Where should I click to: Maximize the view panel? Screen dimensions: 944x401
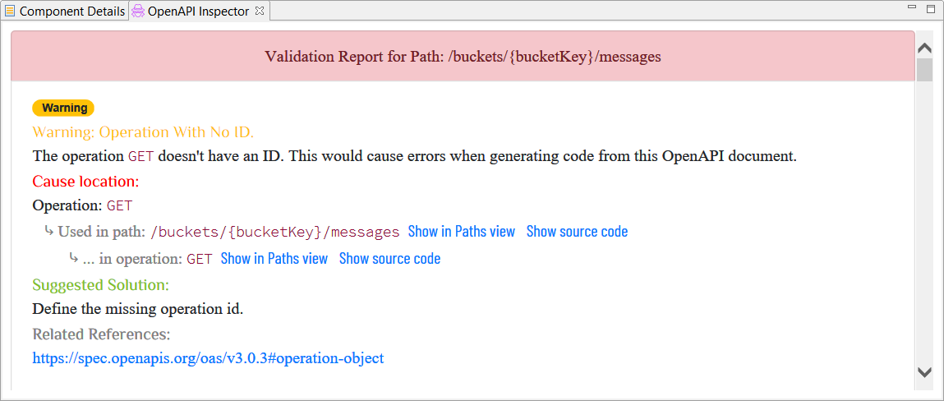[x=931, y=8]
